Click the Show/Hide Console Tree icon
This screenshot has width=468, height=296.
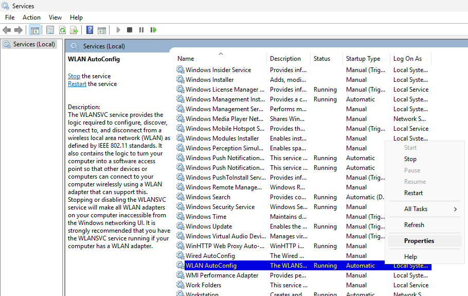[x=34, y=30]
